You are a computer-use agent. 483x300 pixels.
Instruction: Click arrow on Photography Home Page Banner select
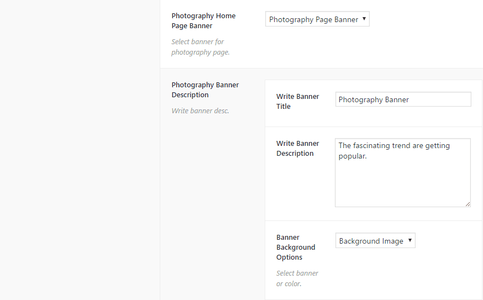coord(364,19)
